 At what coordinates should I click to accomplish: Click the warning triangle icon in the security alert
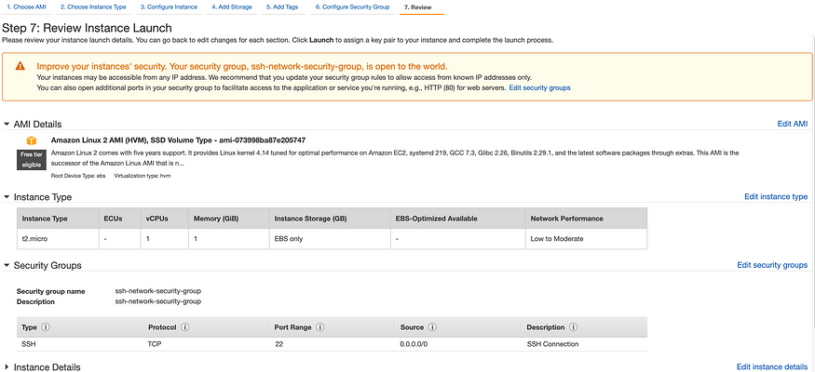[20, 67]
